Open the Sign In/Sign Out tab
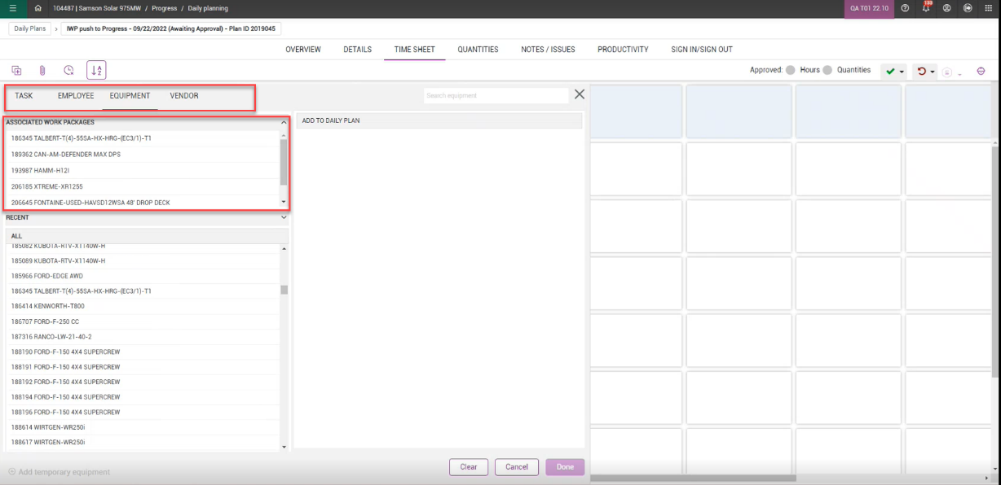The image size is (1001, 485). (702, 50)
